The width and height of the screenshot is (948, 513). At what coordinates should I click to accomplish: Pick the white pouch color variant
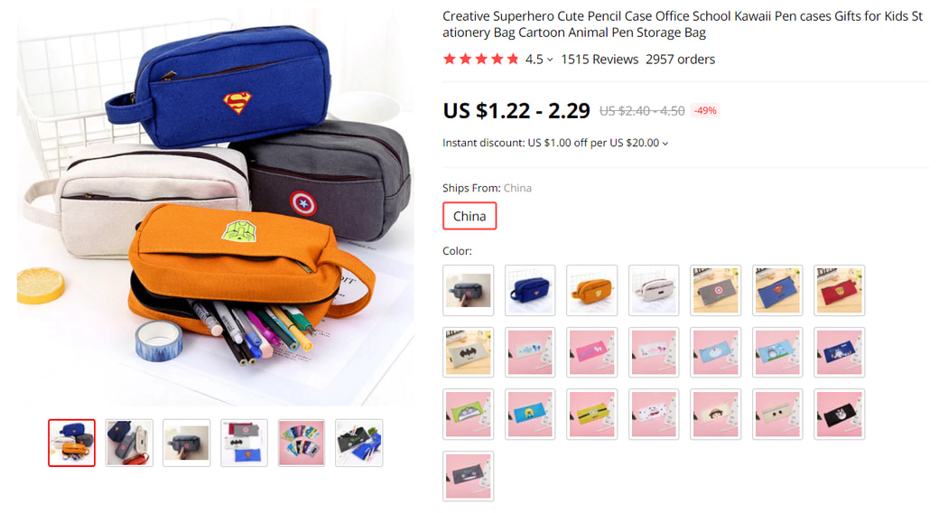pos(654,291)
